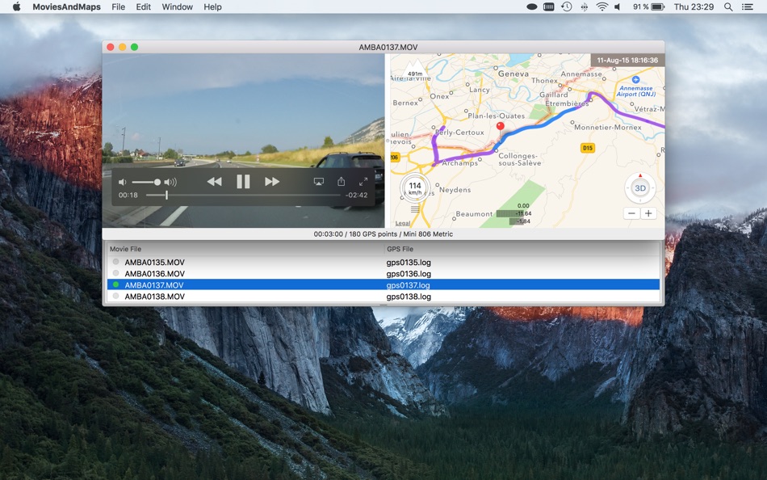Toggle the map 3D view button
Image resolution: width=767 pixels, height=480 pixels.
[x=639, y=188]
